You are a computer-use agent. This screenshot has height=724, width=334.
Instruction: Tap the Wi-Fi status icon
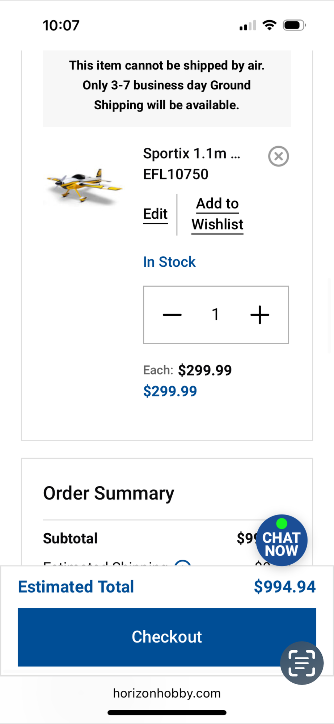pos(269,25)
